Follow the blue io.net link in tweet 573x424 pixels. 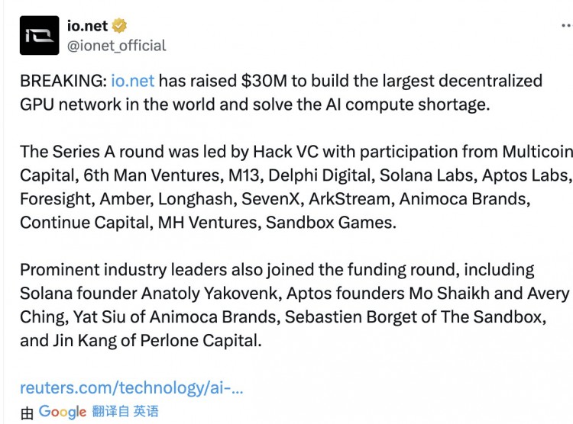133,81
